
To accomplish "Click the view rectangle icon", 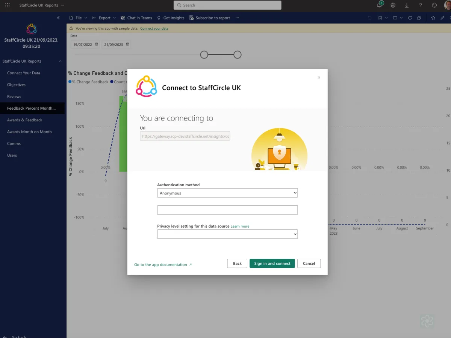I will (395, 18).
